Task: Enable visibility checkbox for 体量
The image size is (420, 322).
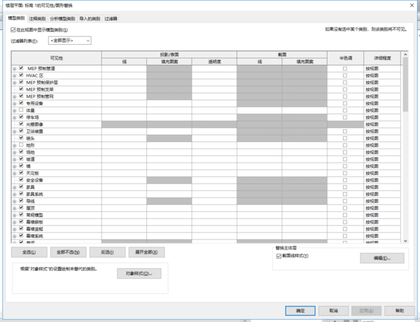Action: pyautogui.click(x=21, y=110)
